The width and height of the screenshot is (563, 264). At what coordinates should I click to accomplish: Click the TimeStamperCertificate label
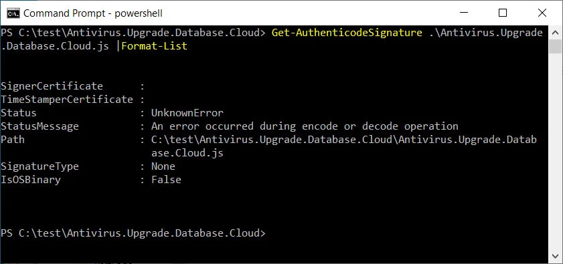pyautogui.click(x=67, y=100)
